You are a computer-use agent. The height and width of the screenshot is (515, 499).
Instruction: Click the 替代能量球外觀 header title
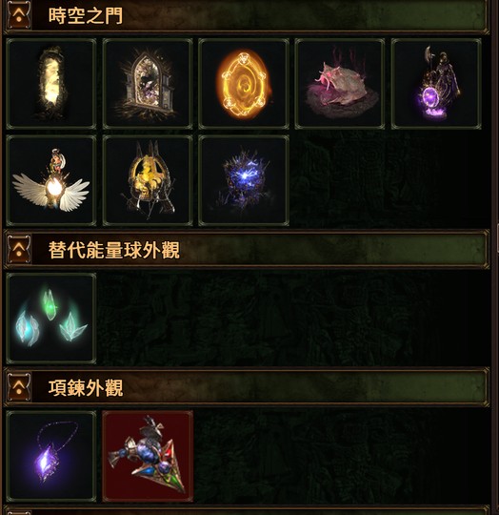(113, 250)
